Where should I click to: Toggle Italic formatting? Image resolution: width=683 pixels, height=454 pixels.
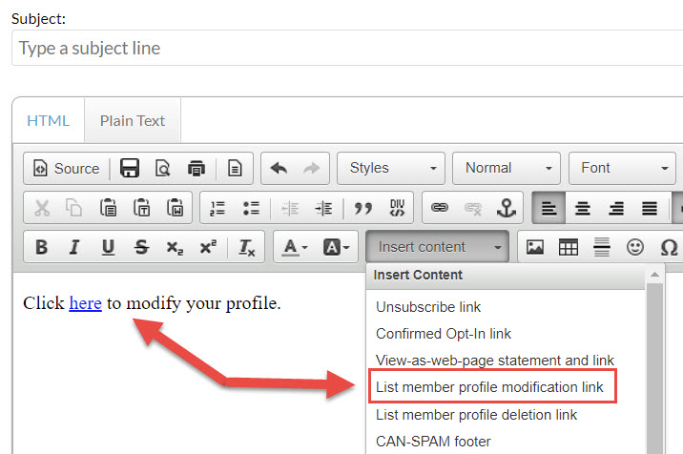point(74,247)
